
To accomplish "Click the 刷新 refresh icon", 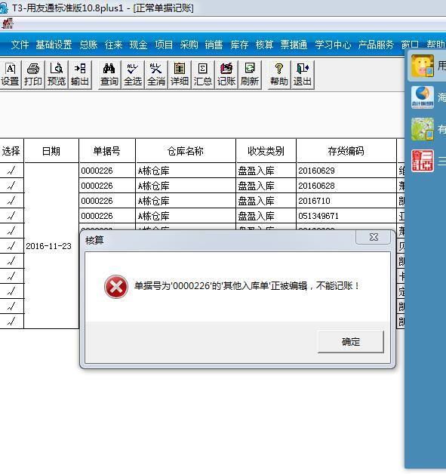I will (x=250, y=75).
